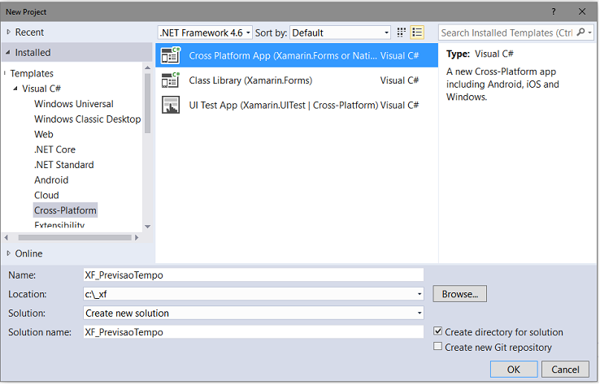Click the project Name input field

click(254, 275)
